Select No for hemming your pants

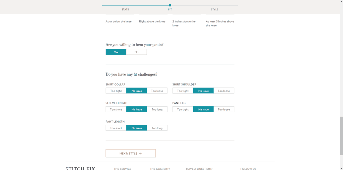(x=137, y=52)
